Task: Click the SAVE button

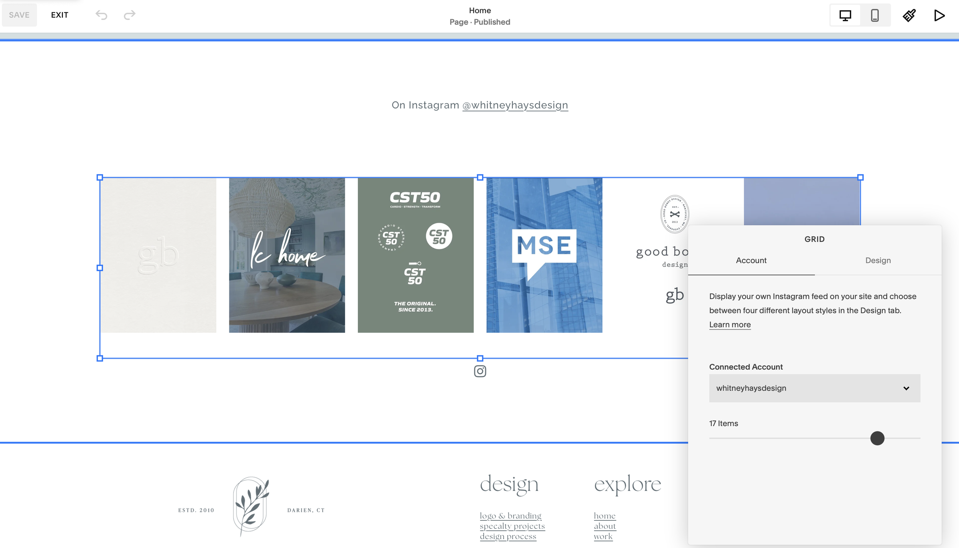Action: [19, 15]
